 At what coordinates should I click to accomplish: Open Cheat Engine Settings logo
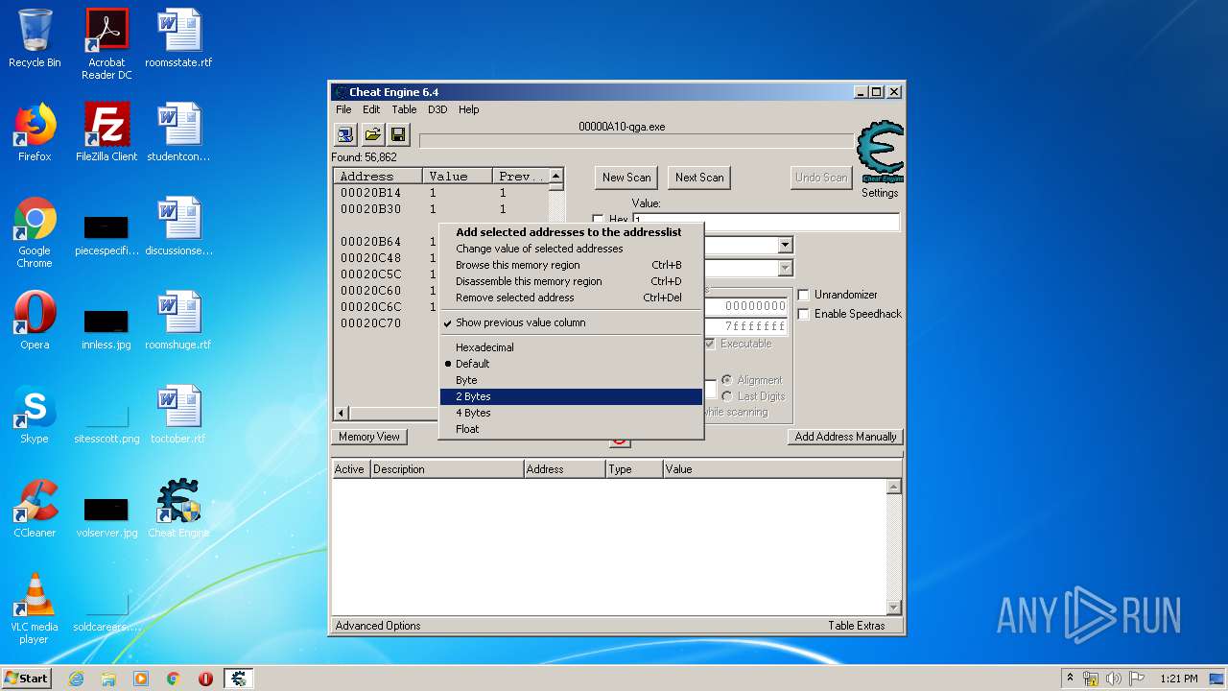pos(880,152)
